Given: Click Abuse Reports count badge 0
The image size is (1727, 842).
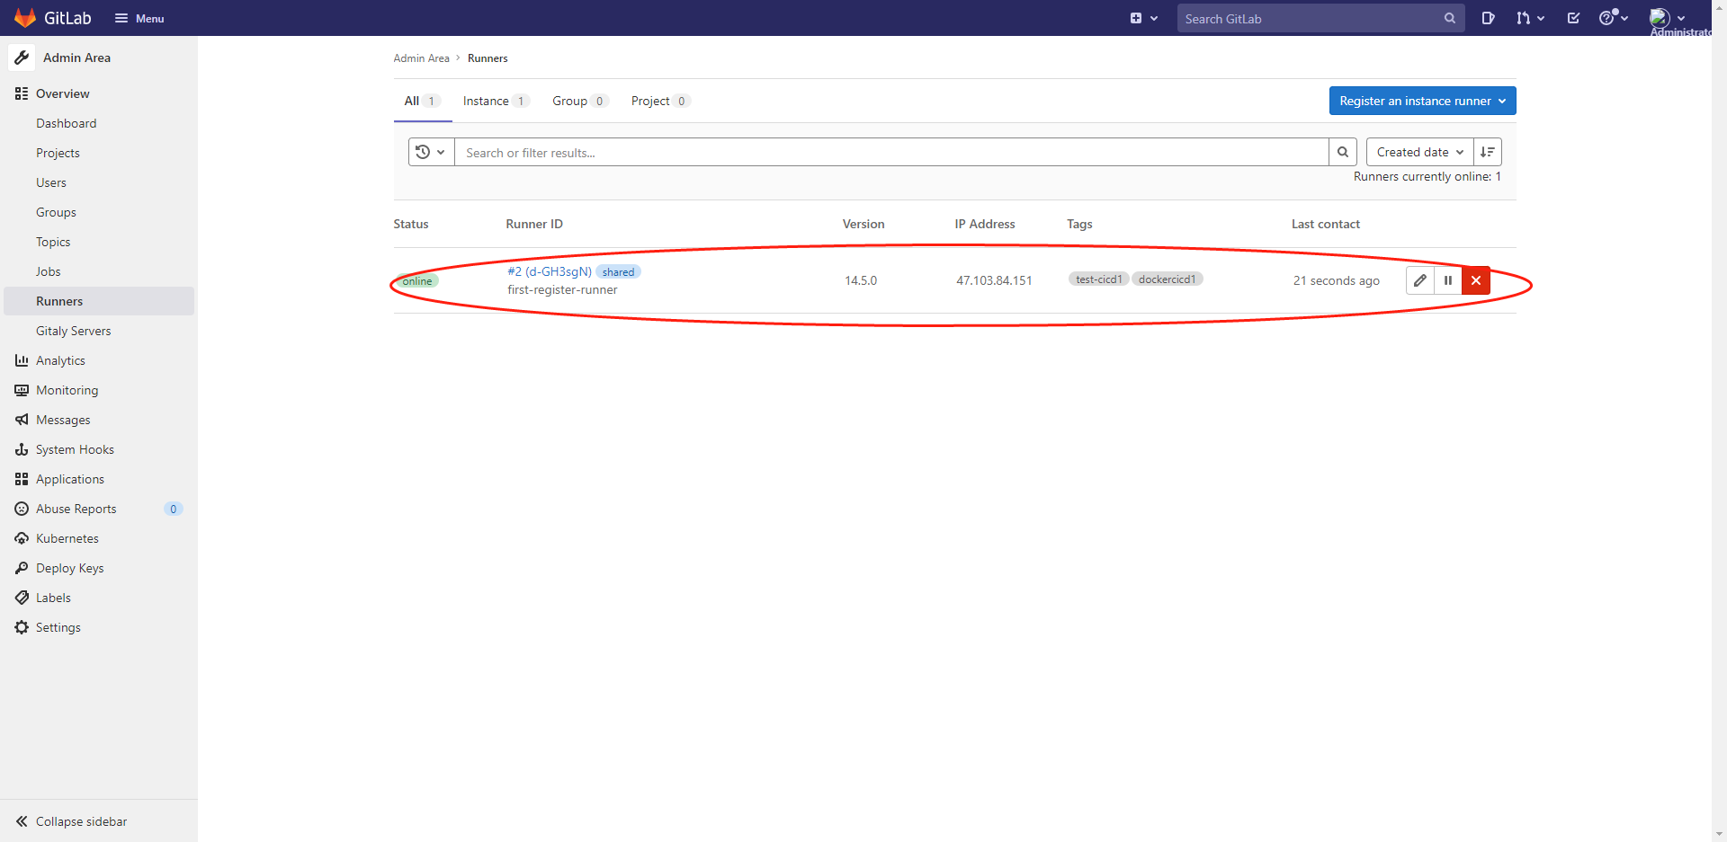Looking at the screenshot, I should 174,509.
